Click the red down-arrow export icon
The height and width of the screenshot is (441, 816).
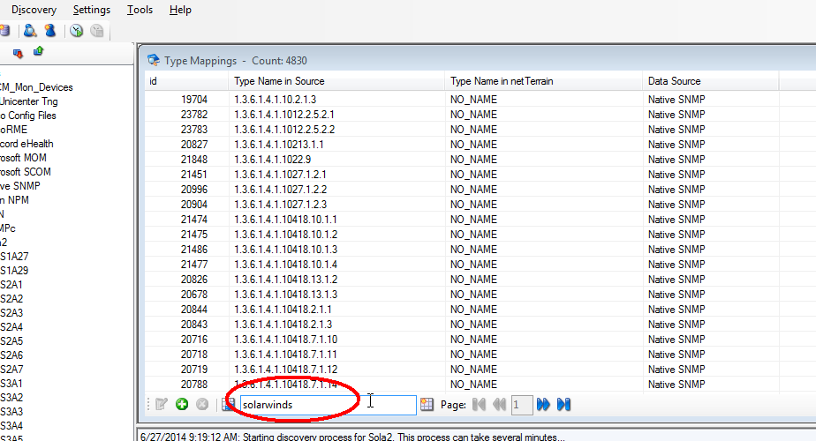[18, 53]
